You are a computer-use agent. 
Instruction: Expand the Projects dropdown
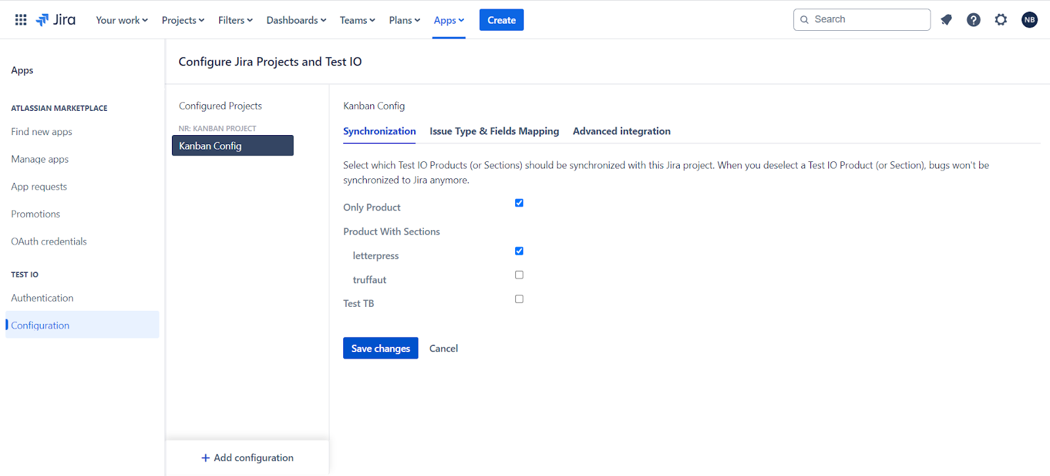pos(183,20)
